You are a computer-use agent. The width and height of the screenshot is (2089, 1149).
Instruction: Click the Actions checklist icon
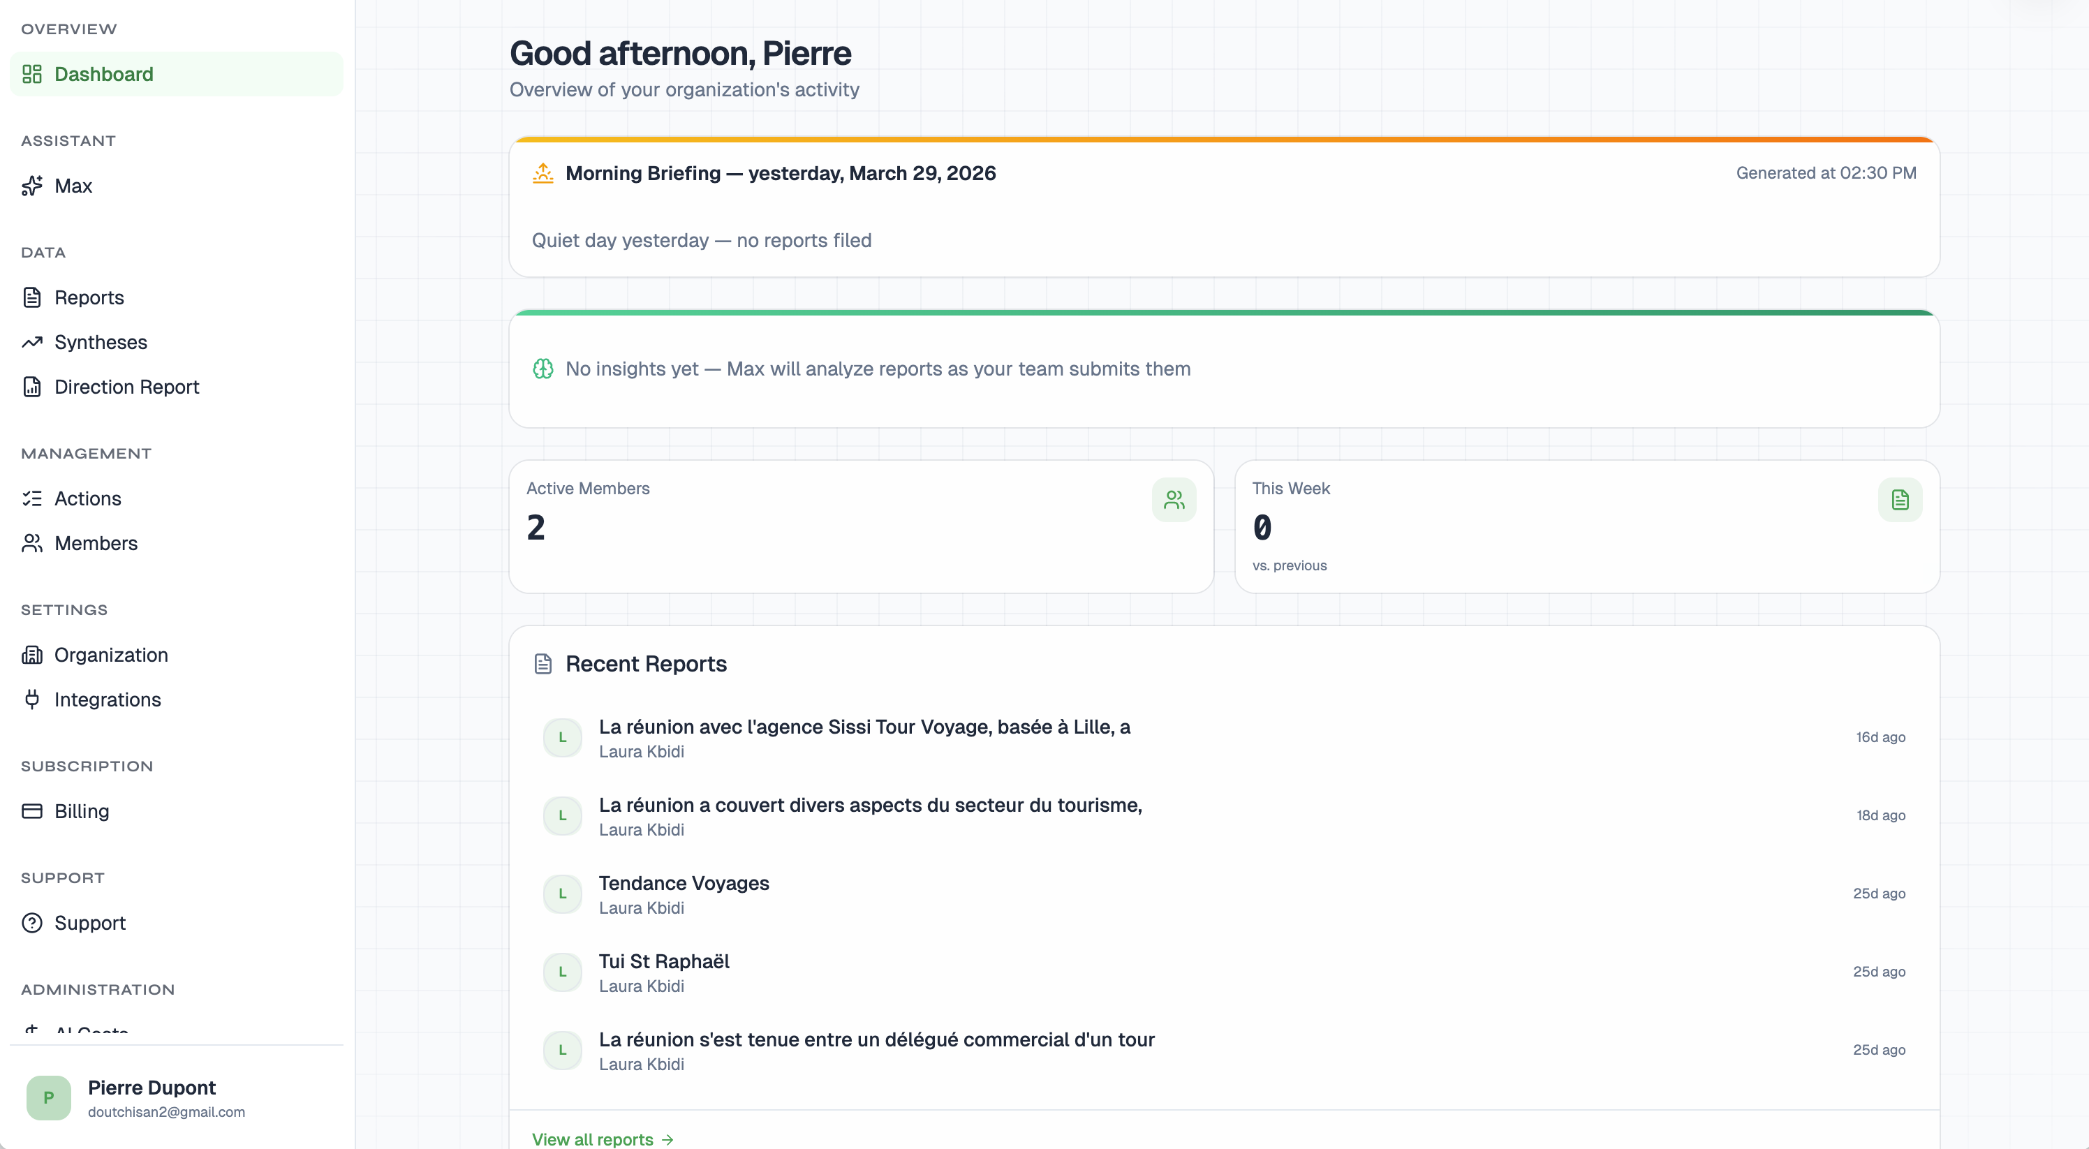click(x=31, y=498)
